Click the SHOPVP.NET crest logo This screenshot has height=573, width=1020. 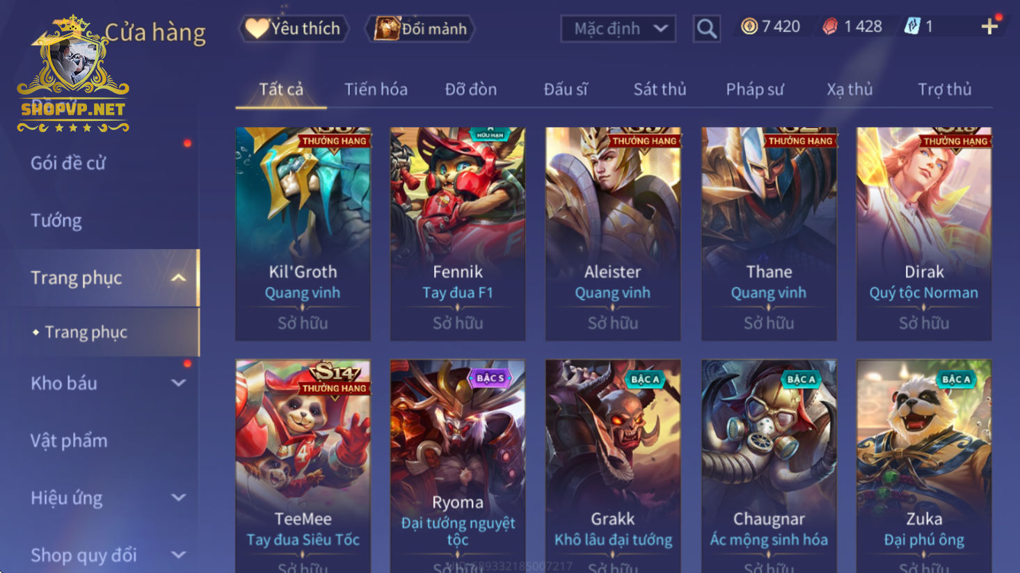(x=73, y=74)
